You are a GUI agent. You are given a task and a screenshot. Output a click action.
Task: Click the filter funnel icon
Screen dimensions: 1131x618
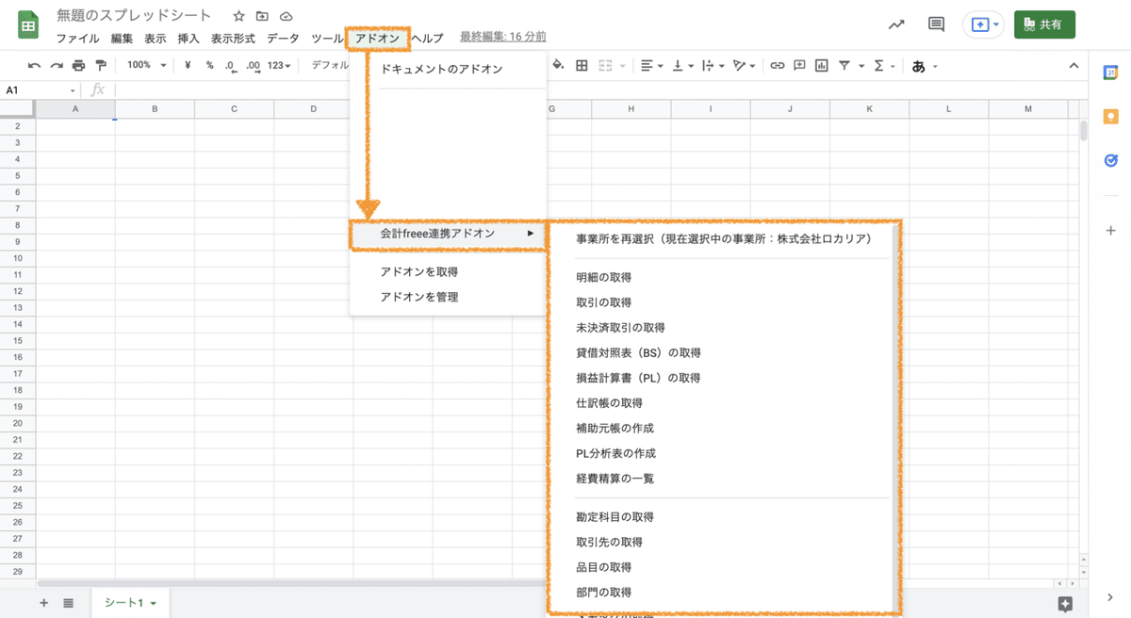tap(844, 65)
